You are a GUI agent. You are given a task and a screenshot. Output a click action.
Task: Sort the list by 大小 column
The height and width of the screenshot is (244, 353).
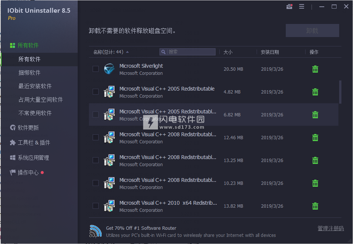point(228,52)
